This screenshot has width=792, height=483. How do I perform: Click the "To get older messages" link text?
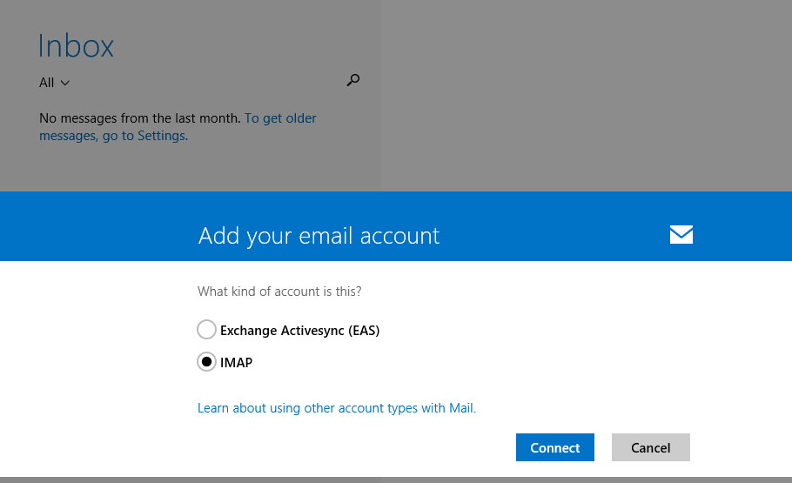[x=280, y=117]
